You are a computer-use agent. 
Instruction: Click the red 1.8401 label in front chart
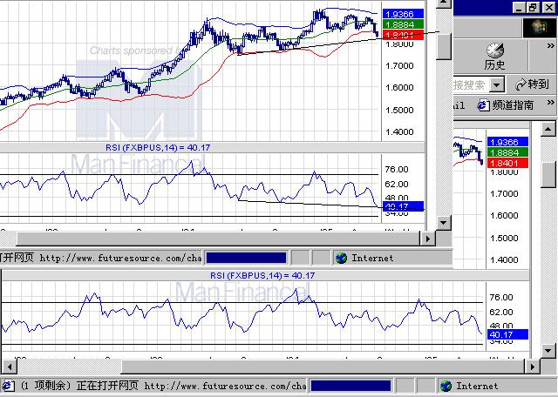(x=403, y=35)
